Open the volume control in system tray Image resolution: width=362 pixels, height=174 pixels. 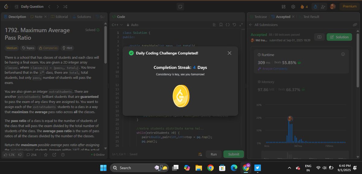coord(325,168)
